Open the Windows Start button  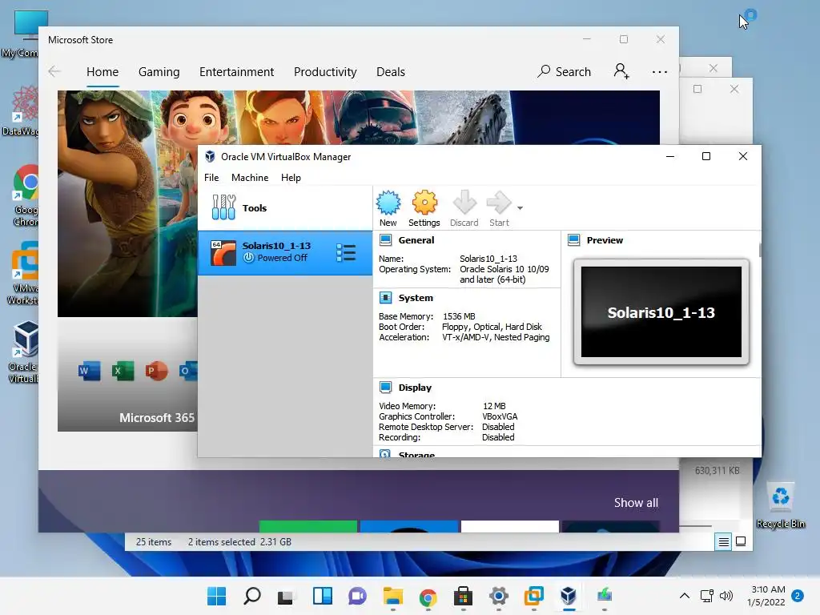[216, 596]
